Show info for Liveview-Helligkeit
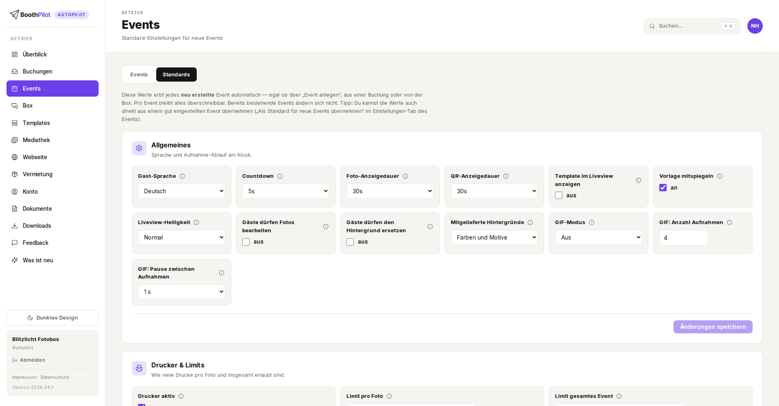The width and height of the screenshot is (779, 406). 196,222
